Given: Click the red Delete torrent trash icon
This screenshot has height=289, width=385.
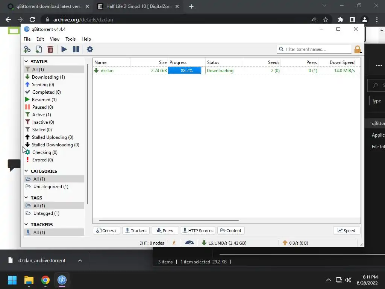Looking at the screenshot, I should click(x=50, y=49).
